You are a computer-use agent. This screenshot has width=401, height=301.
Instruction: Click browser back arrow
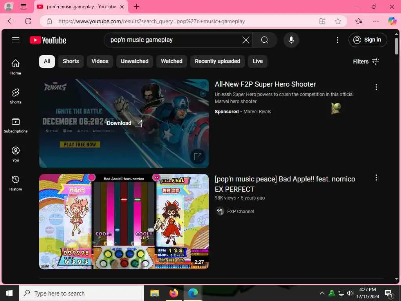(11, 21)
